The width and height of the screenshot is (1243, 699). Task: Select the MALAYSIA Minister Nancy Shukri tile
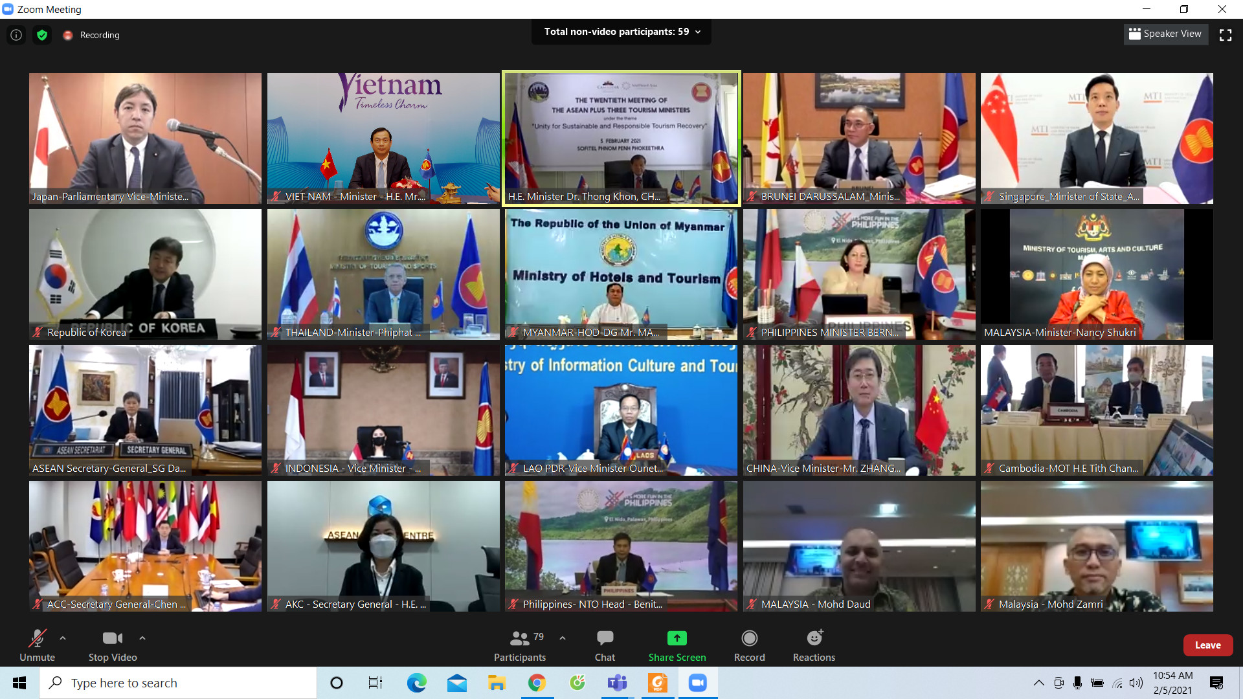[x=1097, y=274]
